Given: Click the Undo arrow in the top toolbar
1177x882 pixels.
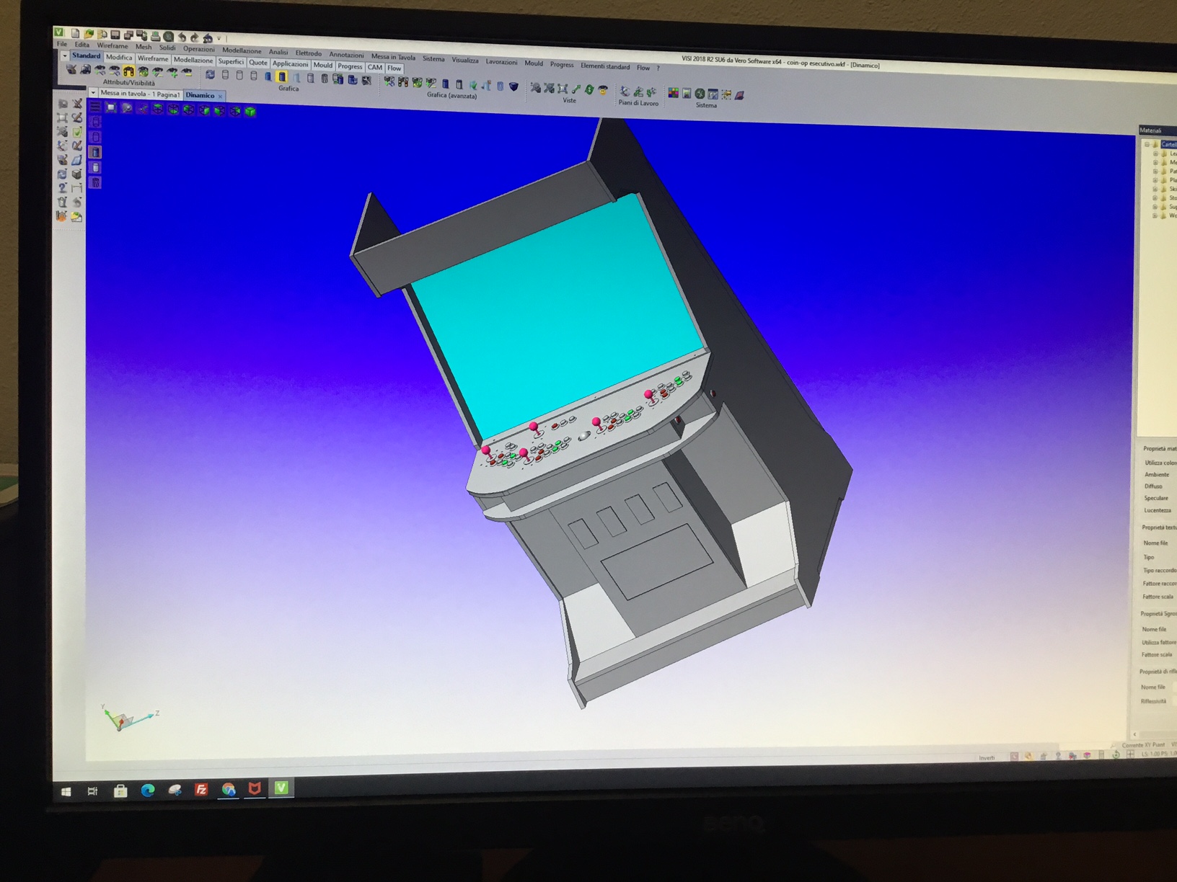Looking at the screenshot, I should [x=182, y=37].
